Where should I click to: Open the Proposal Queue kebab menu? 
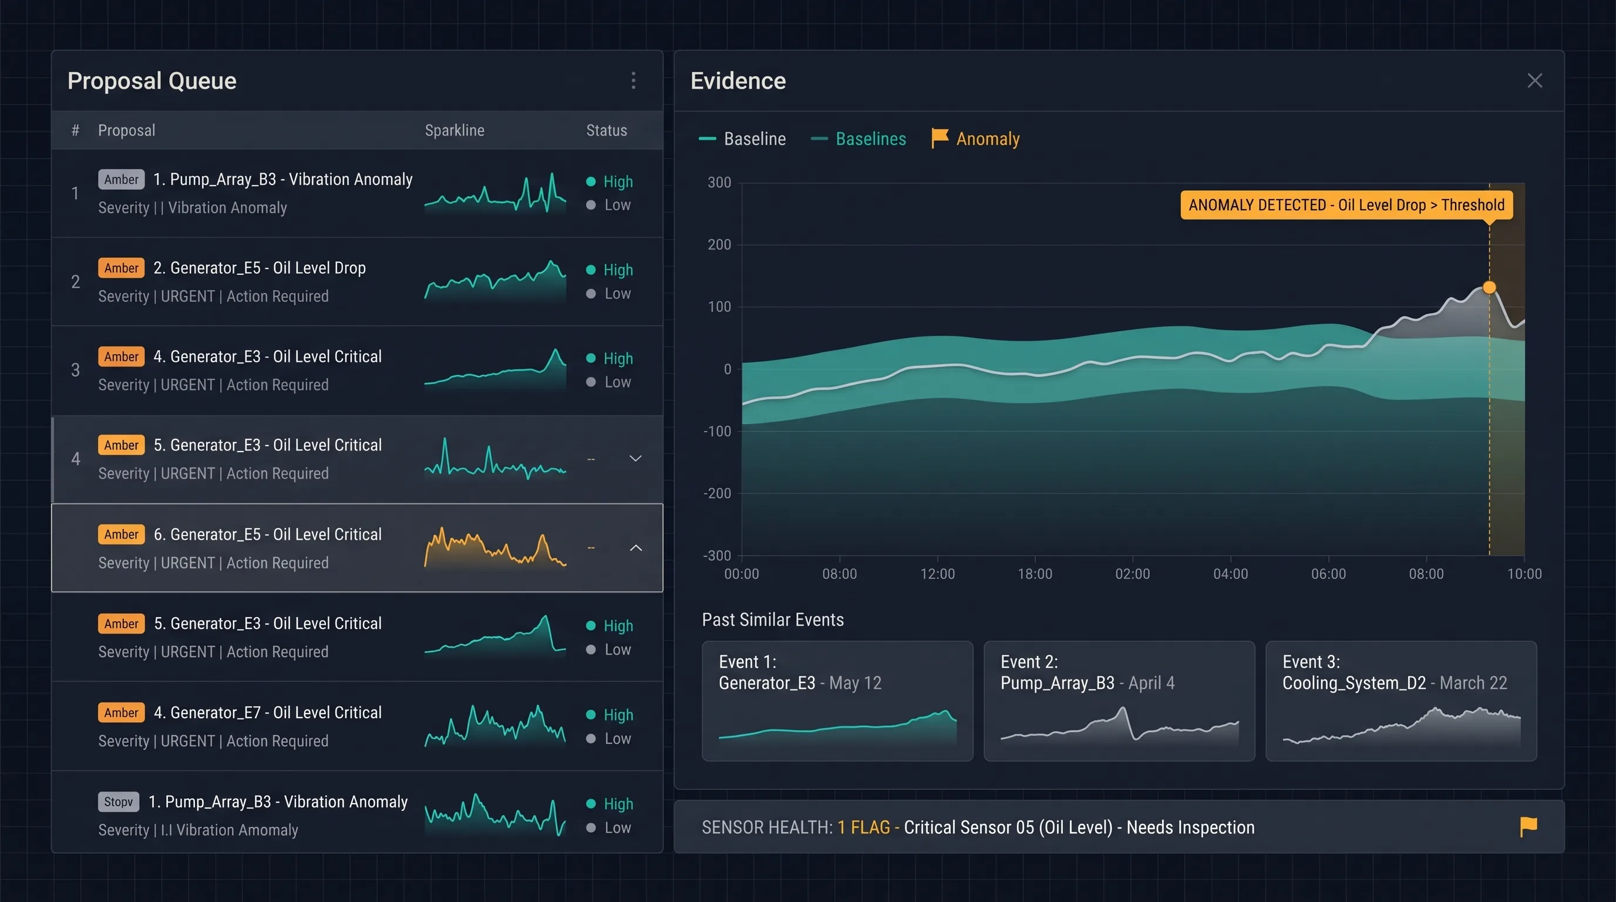634,80
